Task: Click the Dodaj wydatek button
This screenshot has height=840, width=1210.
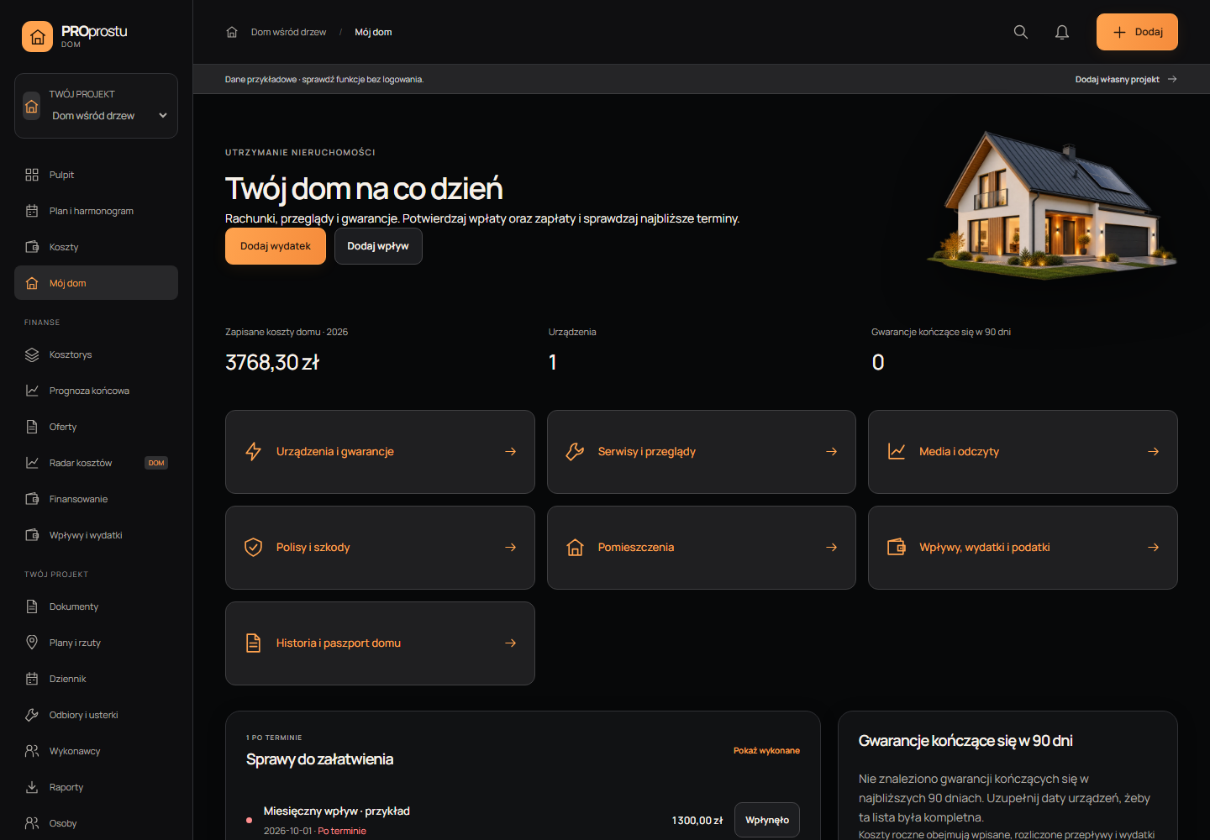Action: pos(276,246)
